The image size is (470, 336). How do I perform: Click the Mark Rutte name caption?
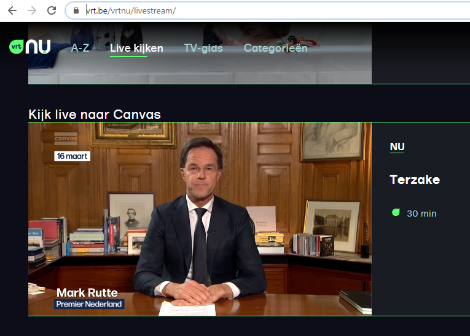click(87, 292)
